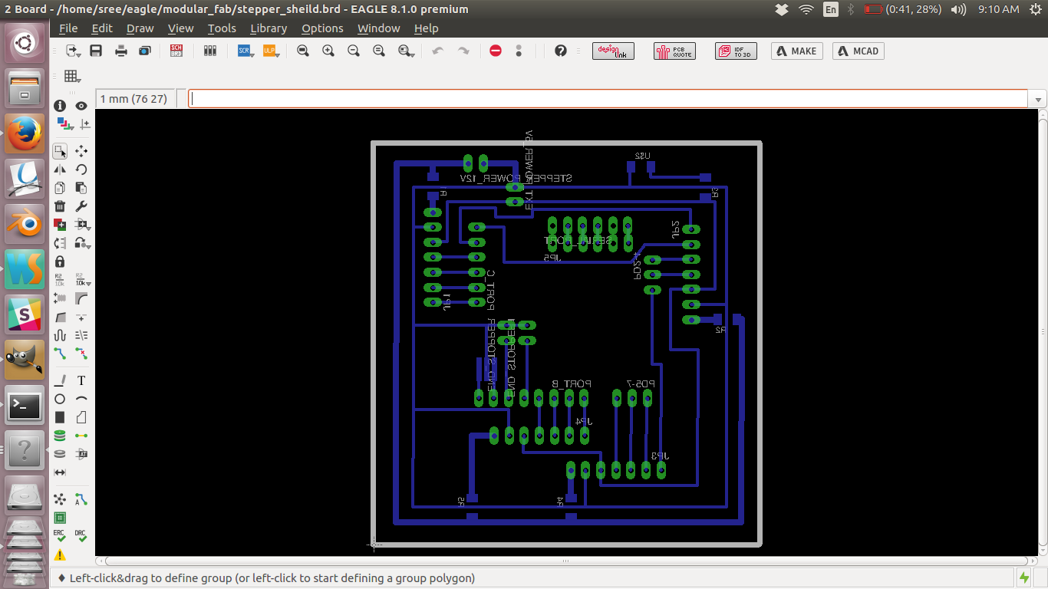Open the Edit menu
1048x589 pixels.
click(x=102, y=28)
